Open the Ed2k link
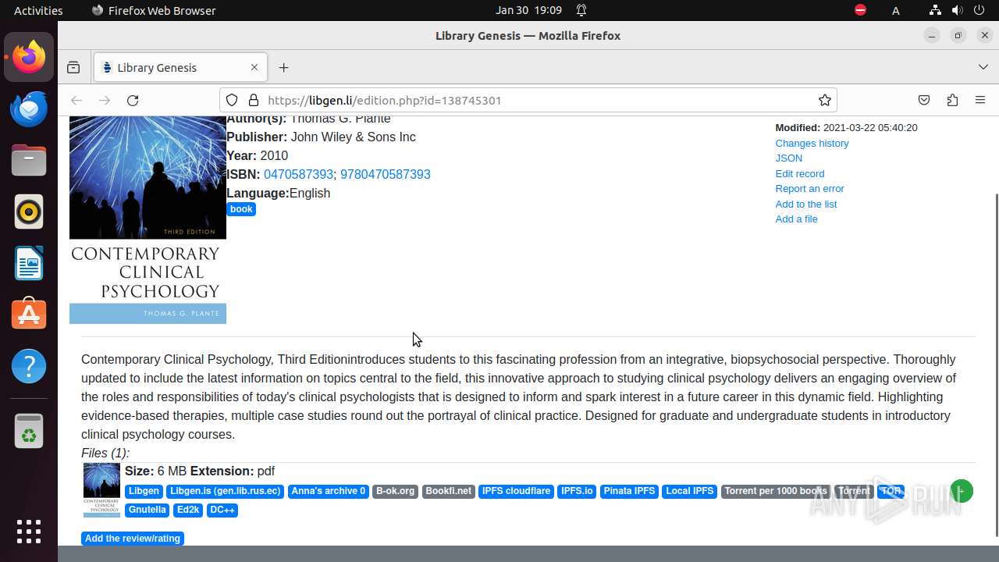999x562 pixels. click(x=188, y=510)
